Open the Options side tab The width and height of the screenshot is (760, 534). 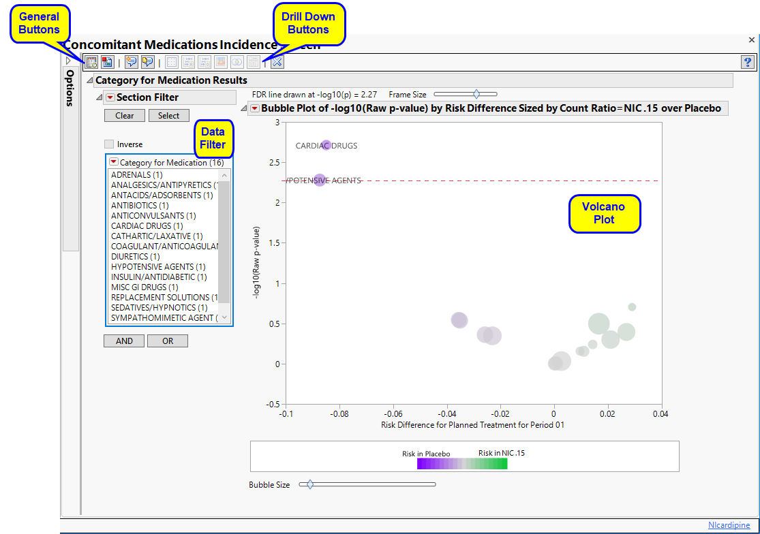coord(70,89)
